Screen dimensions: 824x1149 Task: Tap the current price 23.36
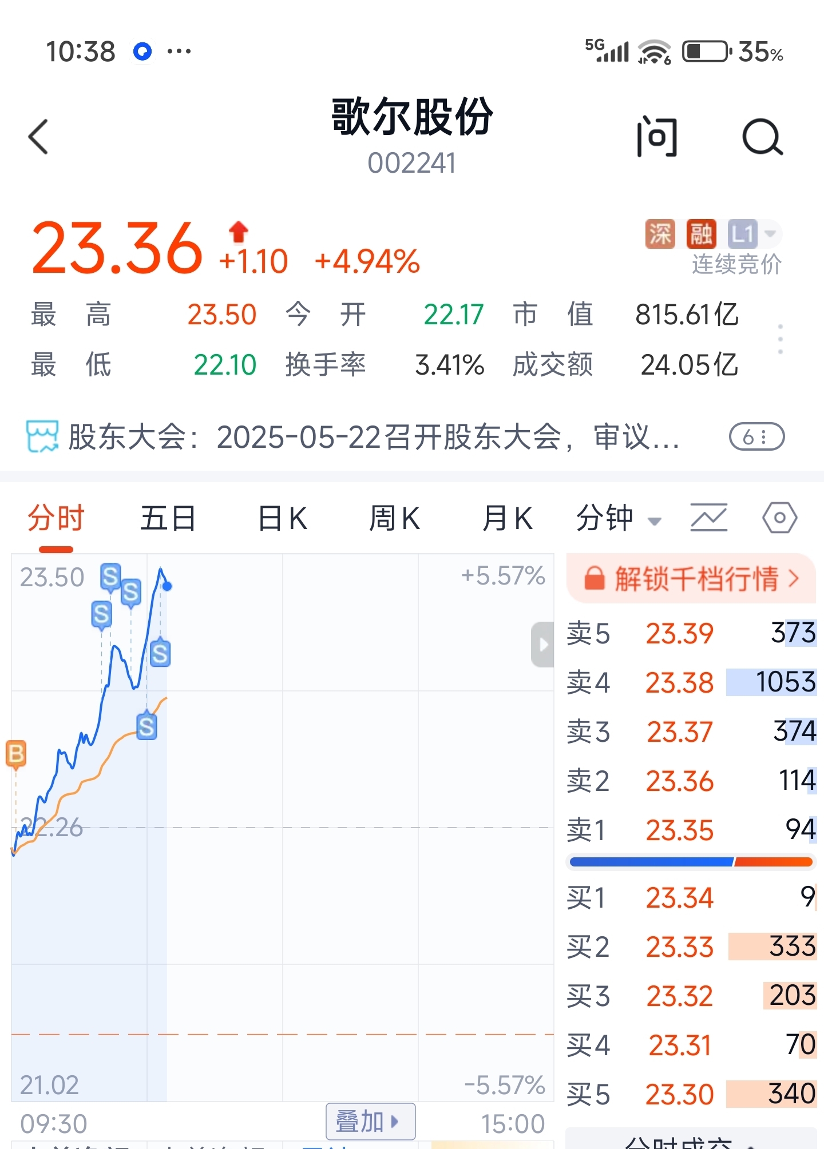coord(117,249)
